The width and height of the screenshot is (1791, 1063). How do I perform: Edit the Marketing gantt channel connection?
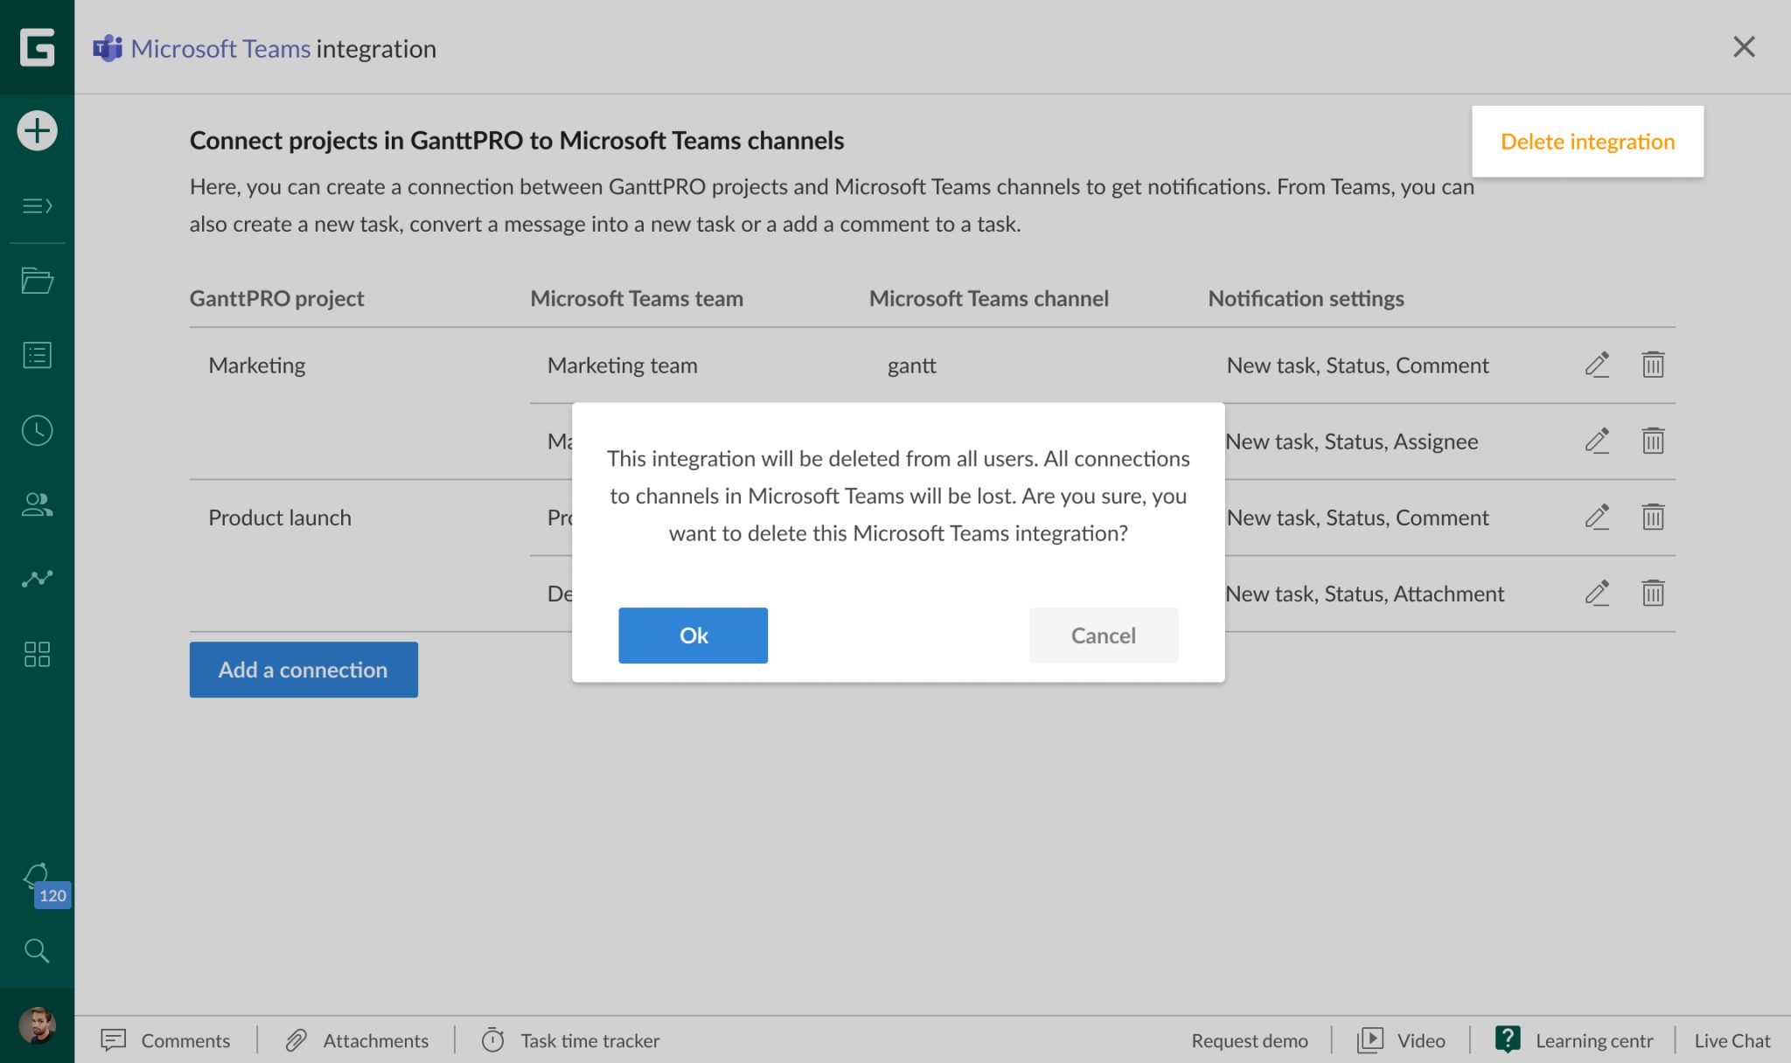coord(1597,365)
